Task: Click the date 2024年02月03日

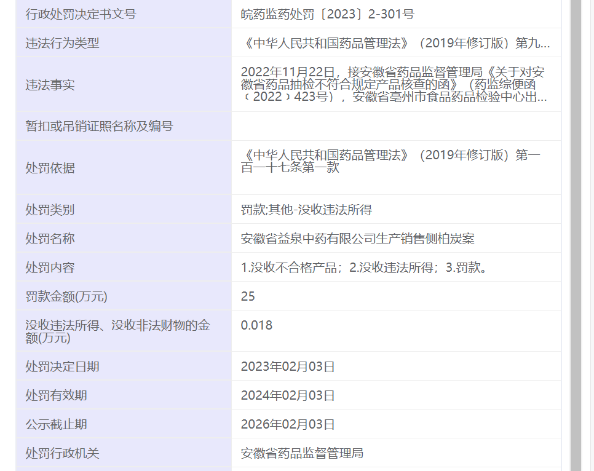Action: (288, 395)
